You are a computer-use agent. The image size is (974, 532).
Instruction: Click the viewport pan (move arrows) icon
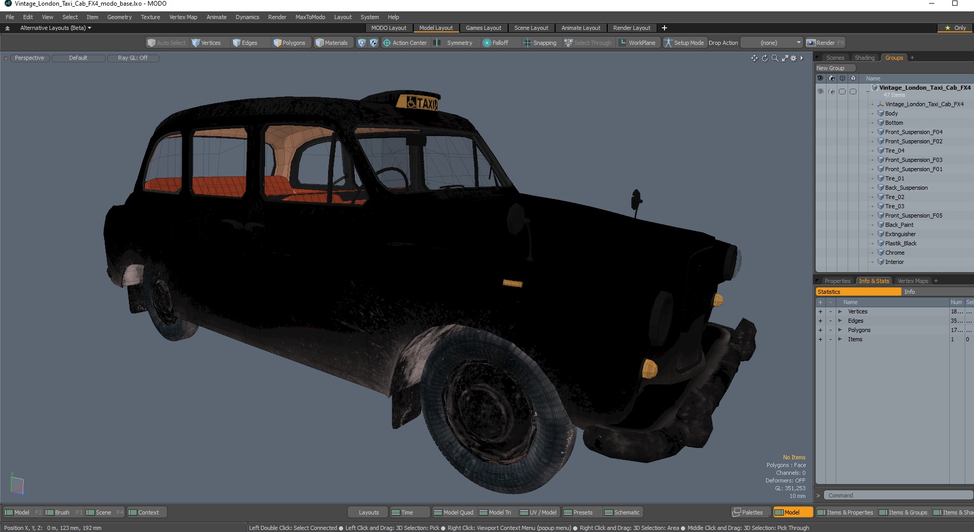click(x=754, y=58)
